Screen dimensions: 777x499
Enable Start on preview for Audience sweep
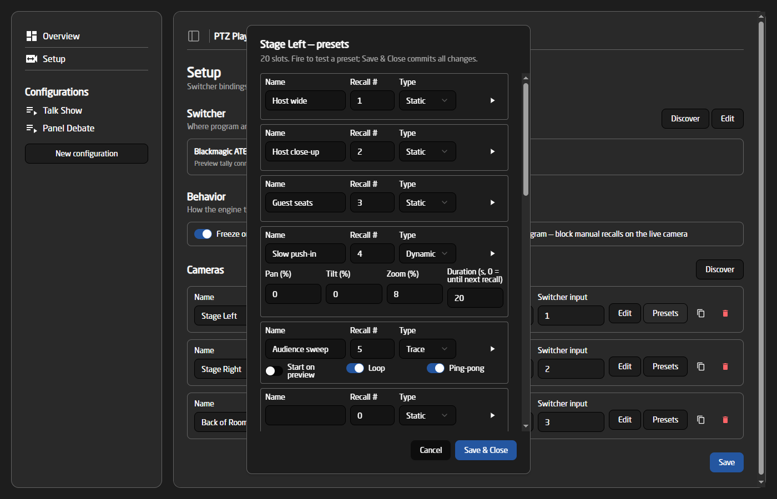click(x=274, y=371)
